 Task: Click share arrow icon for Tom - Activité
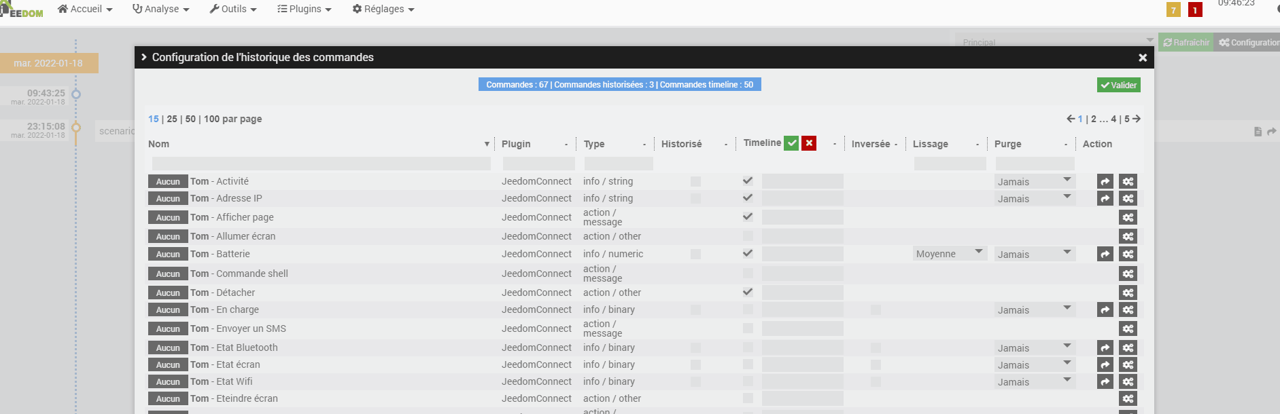pyautogui.click(x=1105, y=181)
